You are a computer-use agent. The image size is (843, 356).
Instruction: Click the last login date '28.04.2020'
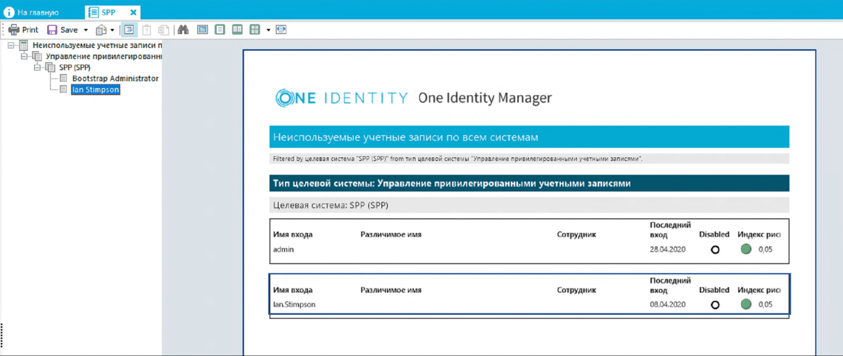(x=668, y=249)
